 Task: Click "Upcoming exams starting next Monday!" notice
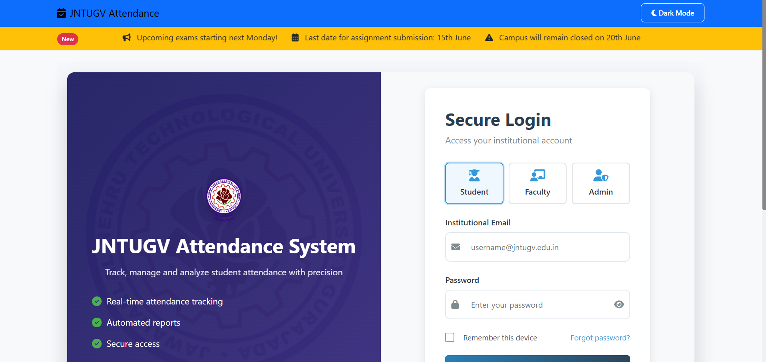(x=207, y=38)
